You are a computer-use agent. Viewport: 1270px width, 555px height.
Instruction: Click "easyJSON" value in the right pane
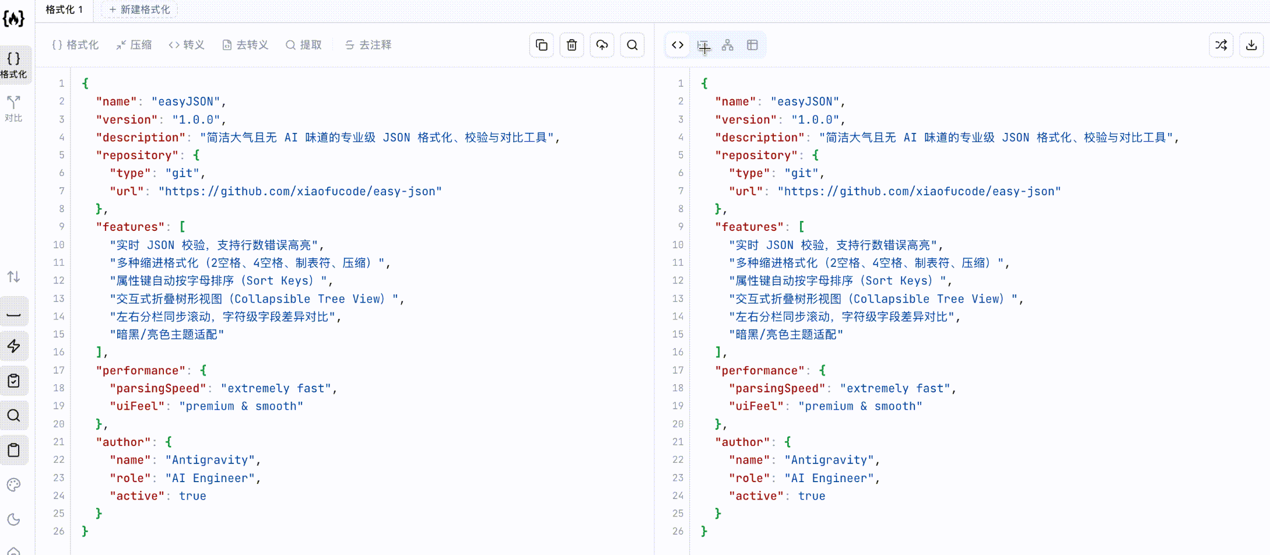point(805,101)
